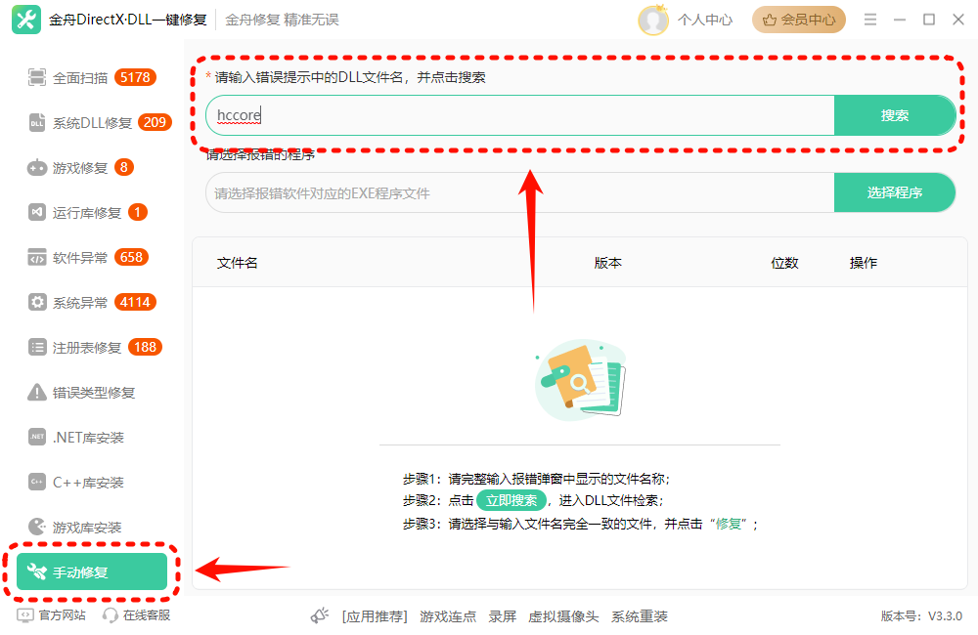Open the hamburger menu icon
Viewport: 978px width, 635px height.
(870, 20)
